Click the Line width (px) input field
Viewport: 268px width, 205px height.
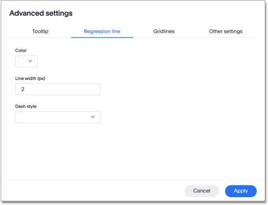point(58,89)
